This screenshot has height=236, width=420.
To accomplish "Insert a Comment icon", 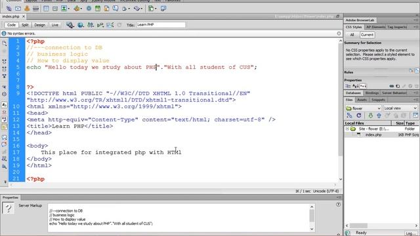I will 115,9.
